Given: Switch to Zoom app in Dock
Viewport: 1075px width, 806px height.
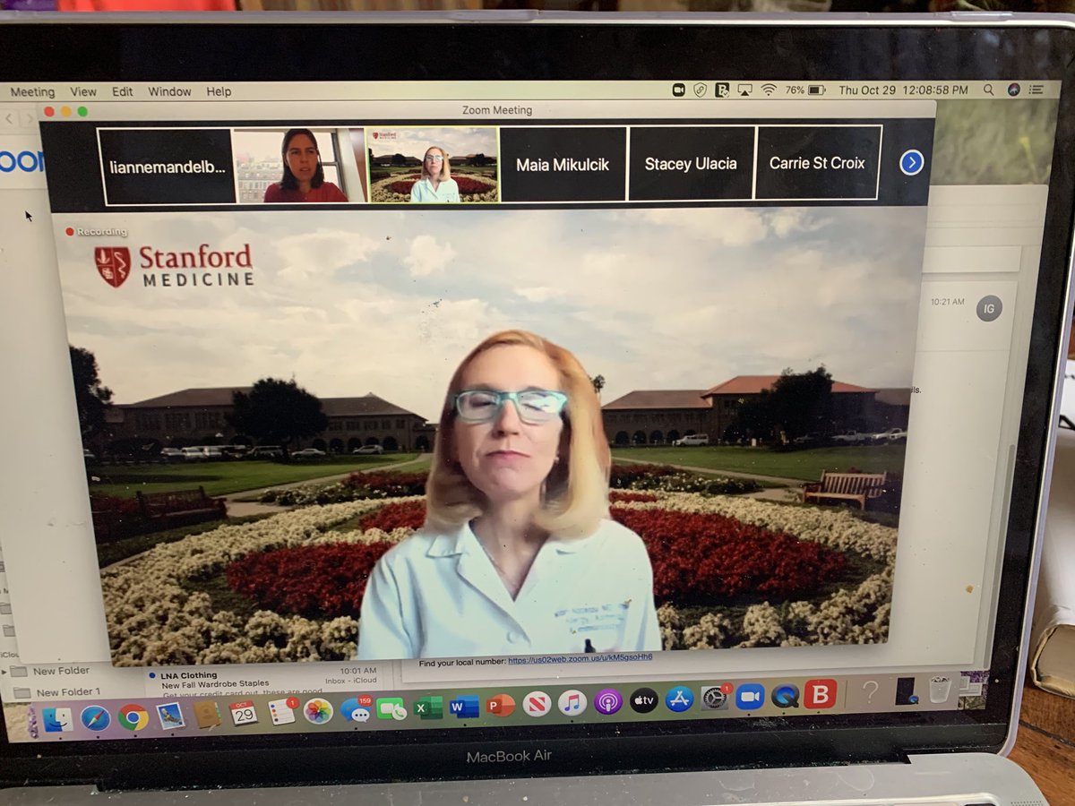Looking at the screenshot, I should coord(750,697).
